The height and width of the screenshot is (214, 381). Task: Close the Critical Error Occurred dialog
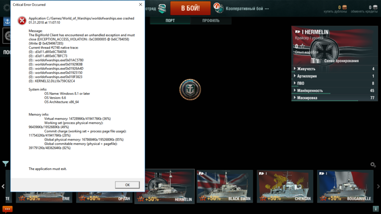pos(140,5)
